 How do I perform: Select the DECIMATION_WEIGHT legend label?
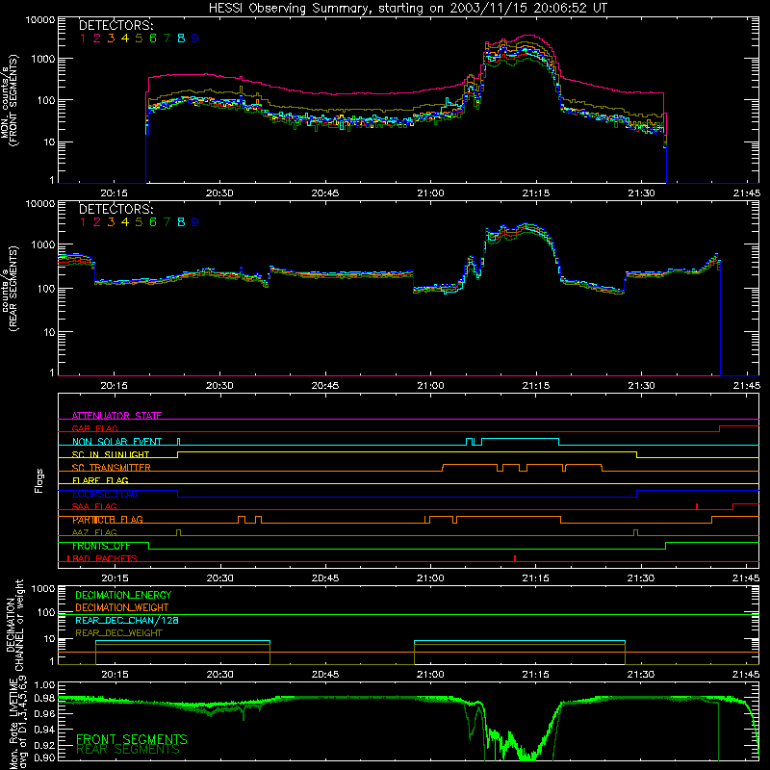[122, 607]
